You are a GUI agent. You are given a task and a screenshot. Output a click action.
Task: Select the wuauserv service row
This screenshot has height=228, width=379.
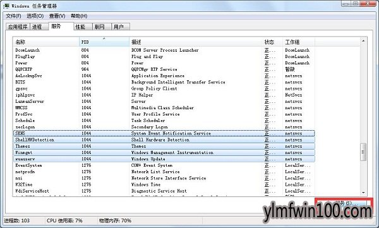(x=164, y=159)
